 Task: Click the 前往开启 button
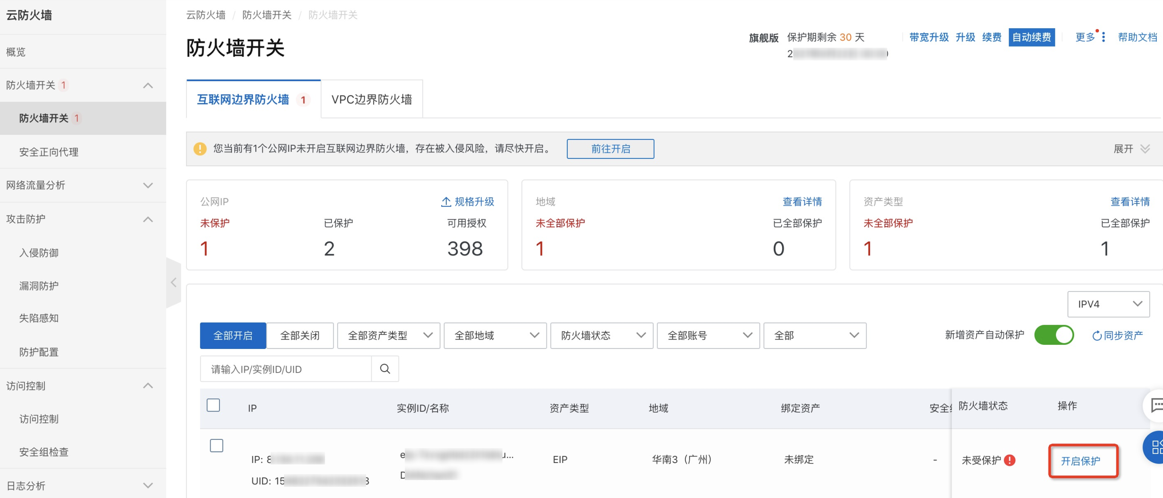[x=610, y=148]
